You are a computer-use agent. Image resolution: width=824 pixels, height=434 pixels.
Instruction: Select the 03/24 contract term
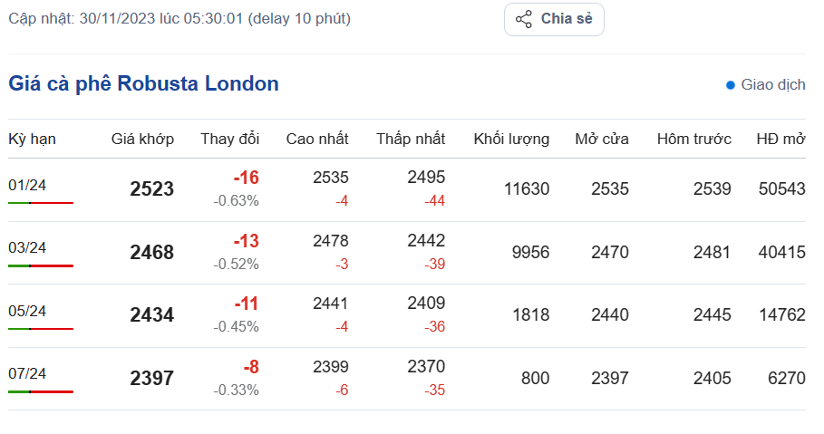(x=27, y=247)
